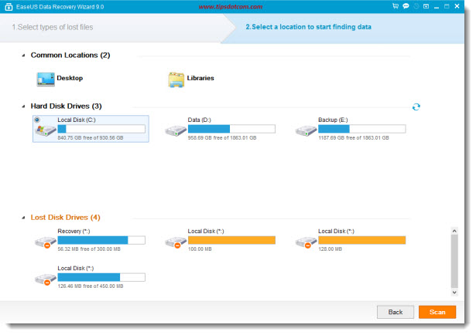Screen dimensions: 476x335
Task: Click the lost drives scroll up arrow
Action: pyautogui.click(x=454, y=232)
